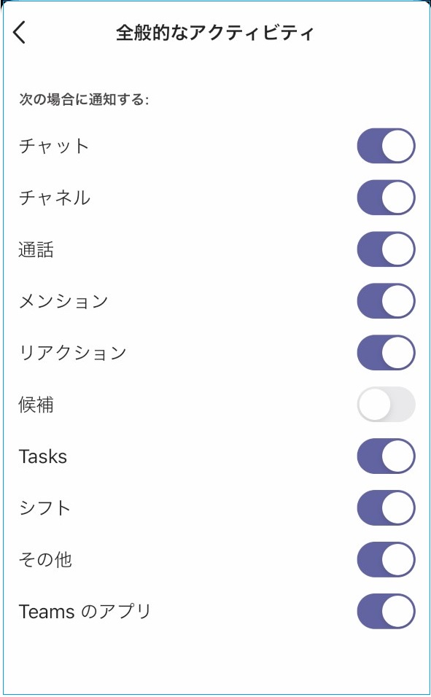Select the チャネル row label
431x697 pixels.
tap(54, 198)
